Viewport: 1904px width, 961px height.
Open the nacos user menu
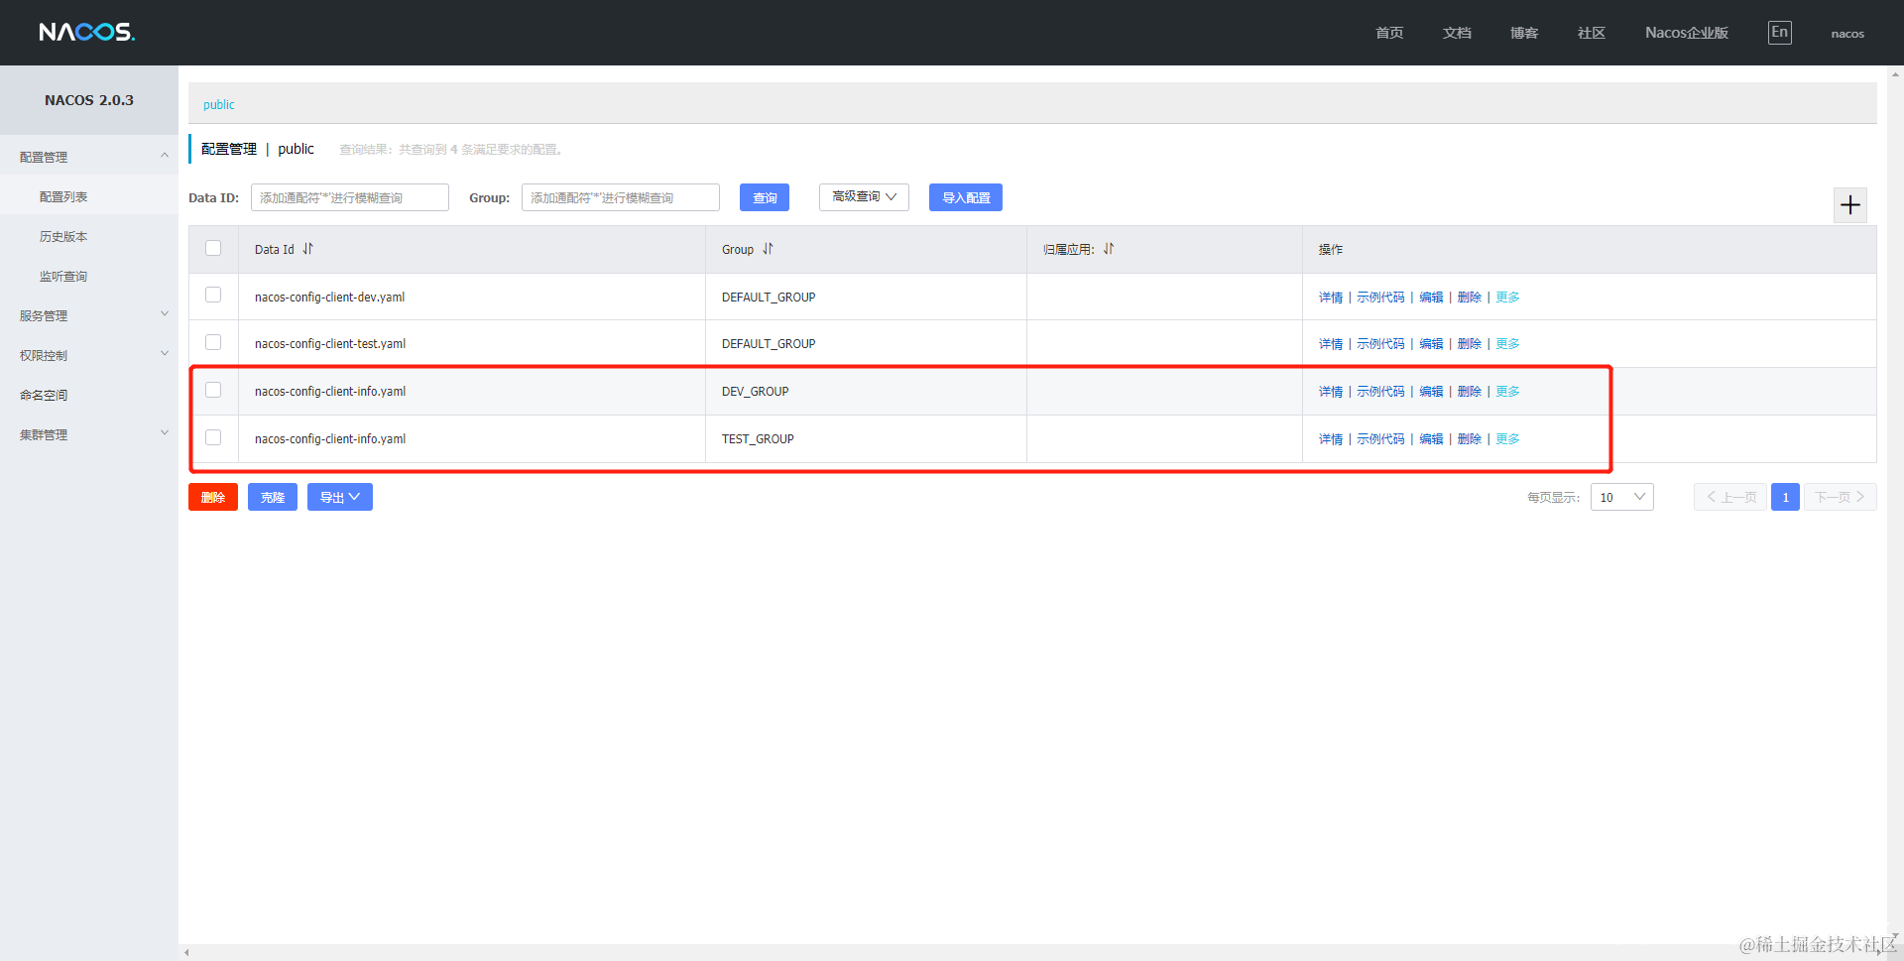click(1847, 34)
